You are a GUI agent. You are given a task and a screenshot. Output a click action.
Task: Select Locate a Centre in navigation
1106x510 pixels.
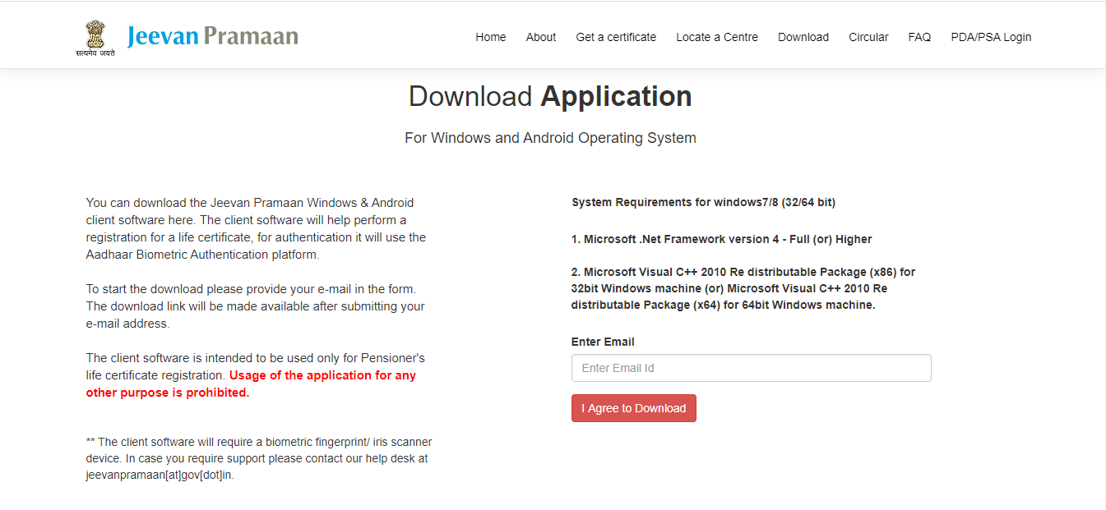coord(717,37)
